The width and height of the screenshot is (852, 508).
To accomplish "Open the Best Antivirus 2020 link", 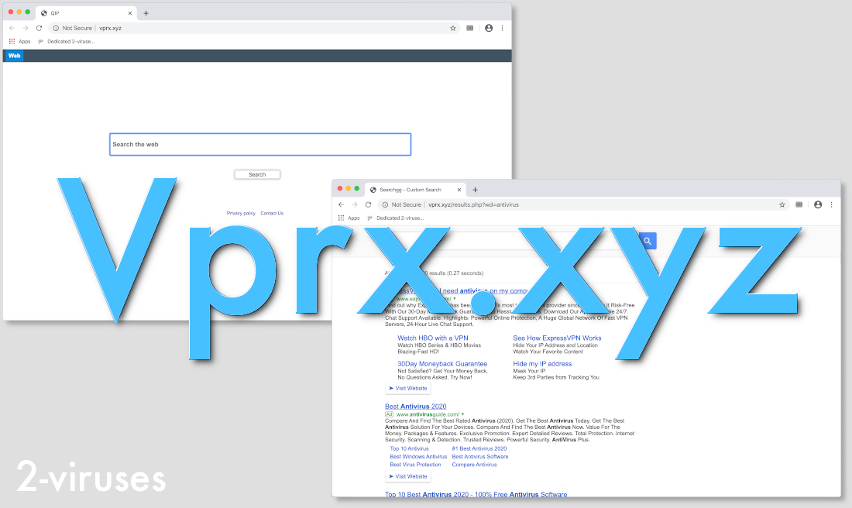I will pos(415,406).
